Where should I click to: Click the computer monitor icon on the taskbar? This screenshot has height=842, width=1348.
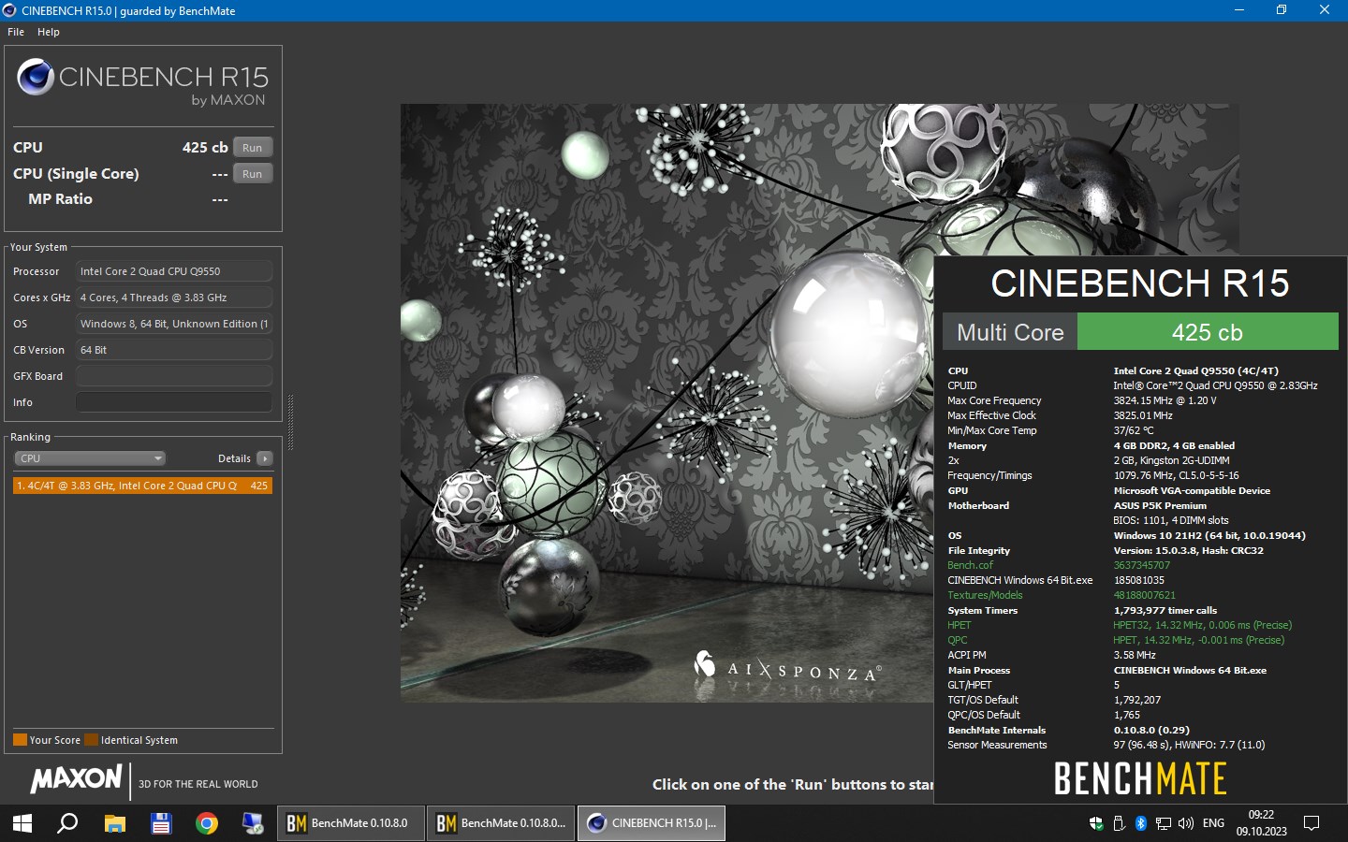point(253,823)
